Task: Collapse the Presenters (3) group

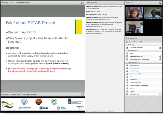Action: coord(126,51)
